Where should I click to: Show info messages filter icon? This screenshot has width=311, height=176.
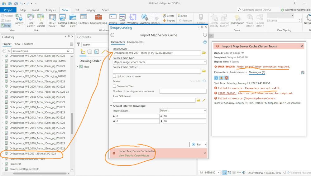pyautogui.click(x=216, y=78)
